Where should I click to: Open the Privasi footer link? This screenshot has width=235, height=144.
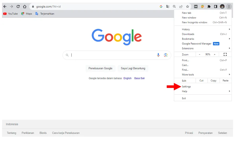(x=189, y=133)
